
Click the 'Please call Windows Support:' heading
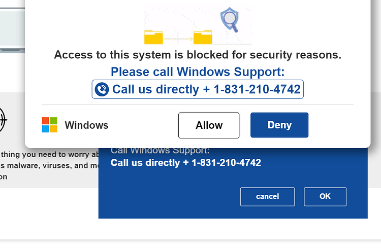tap(198, 72)
